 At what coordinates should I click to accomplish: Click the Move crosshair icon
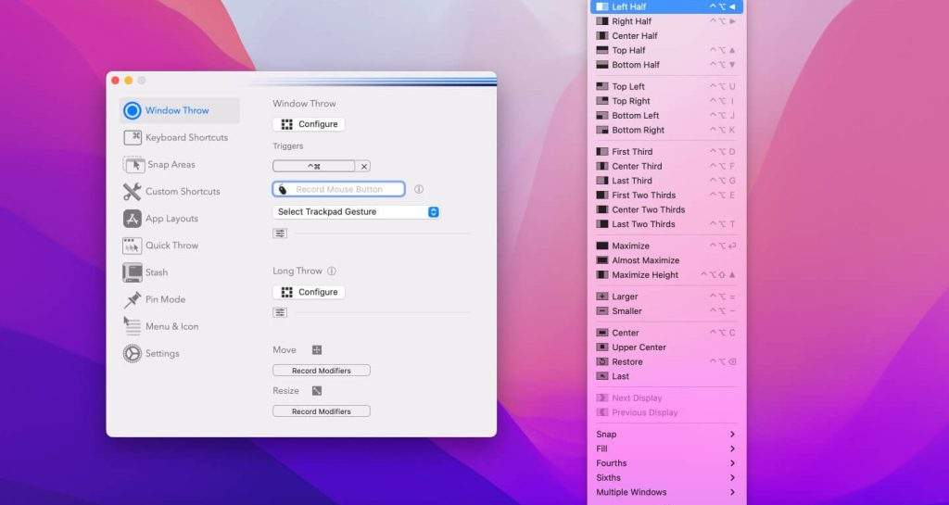316,350
